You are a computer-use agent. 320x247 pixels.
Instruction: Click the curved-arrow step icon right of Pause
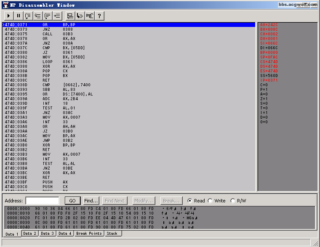coord(28,16)
